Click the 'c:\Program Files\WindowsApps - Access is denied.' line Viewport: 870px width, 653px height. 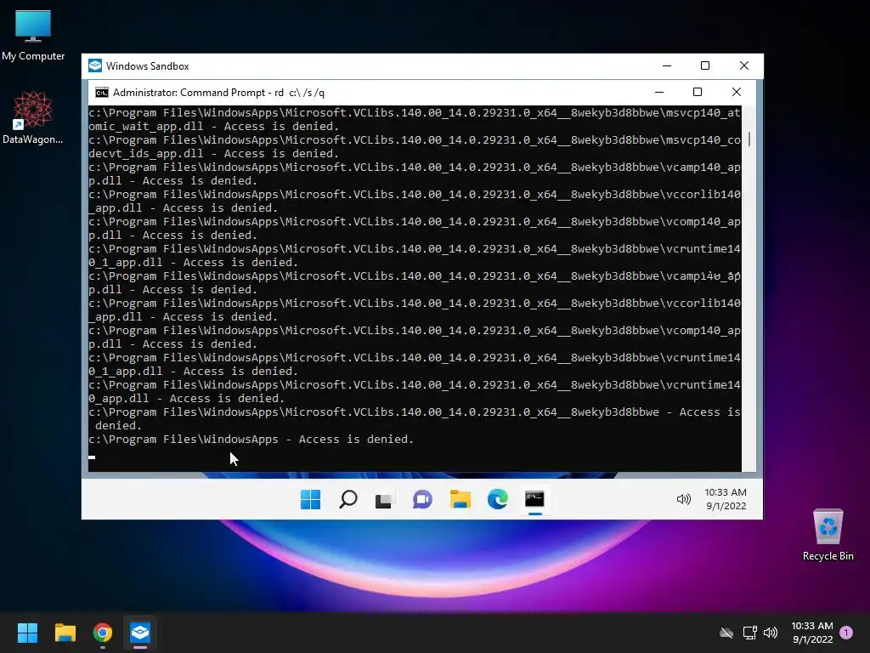pyautogui.click(x=251, y=440)
